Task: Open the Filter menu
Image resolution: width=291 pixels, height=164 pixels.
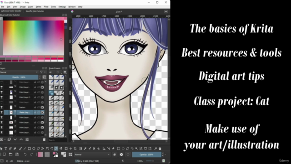Action: click(46, 7)
